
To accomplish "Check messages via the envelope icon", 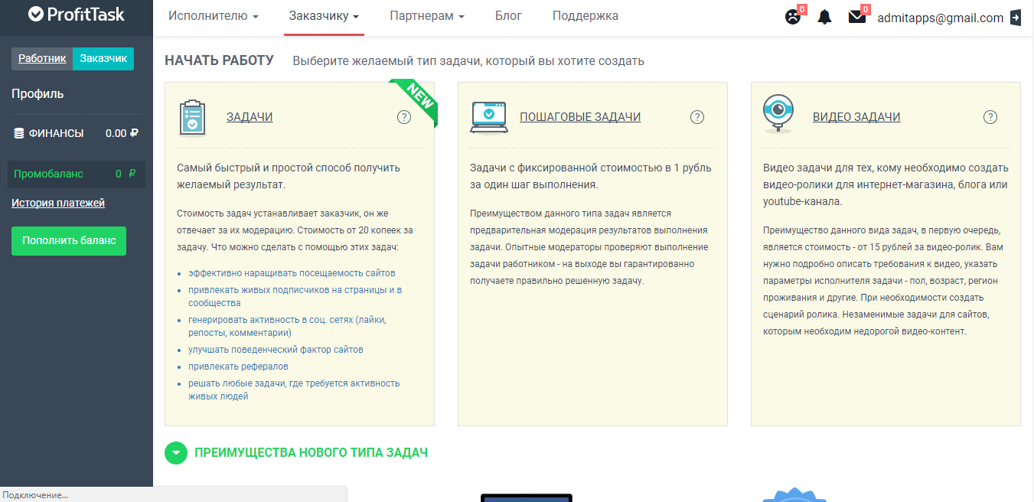I will point(859,16).
